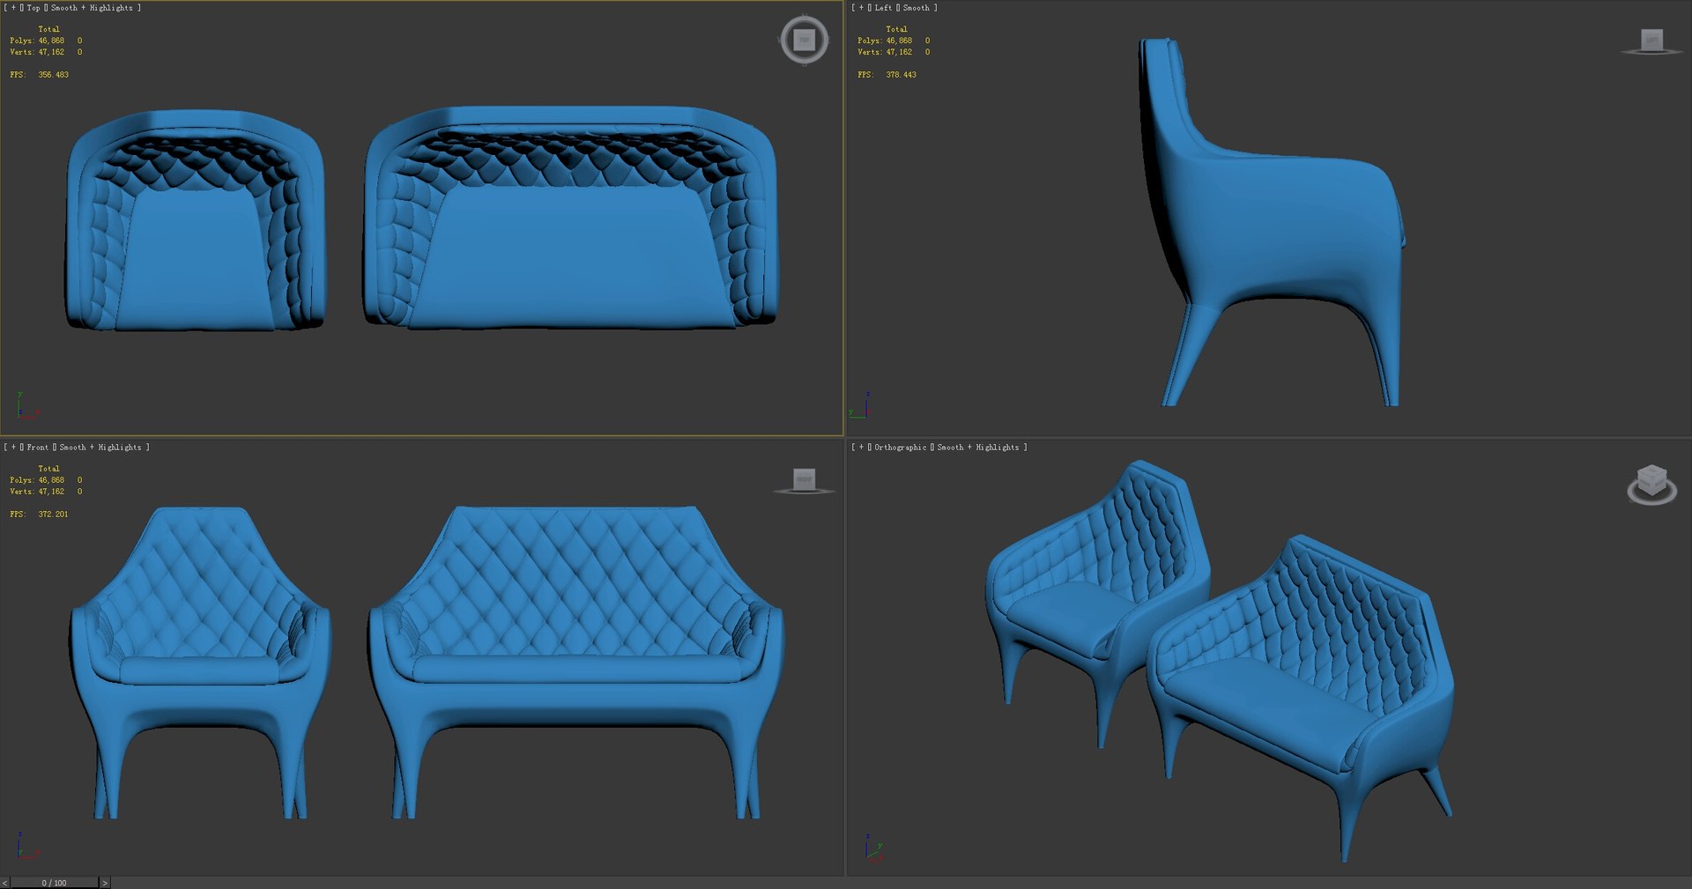Click the ViewCube in the Left viewport
Viewport: 1692px width, 889px height.
tap(1651, 41)
